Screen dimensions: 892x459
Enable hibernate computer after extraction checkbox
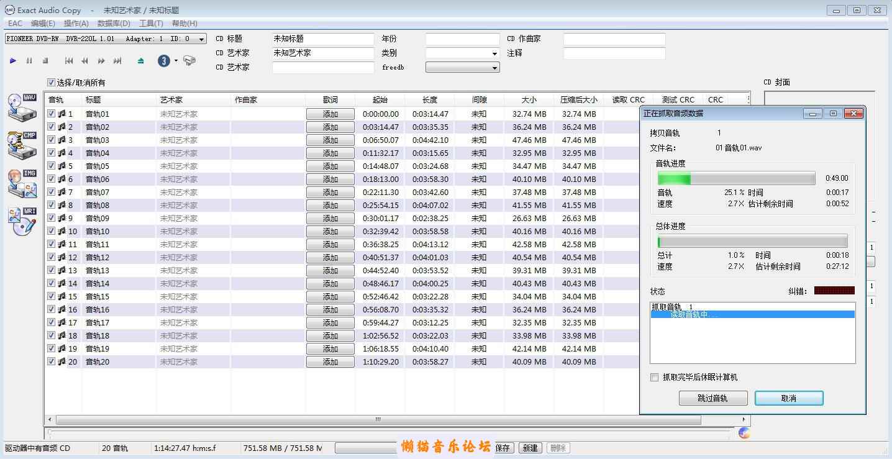coord(654,377)
